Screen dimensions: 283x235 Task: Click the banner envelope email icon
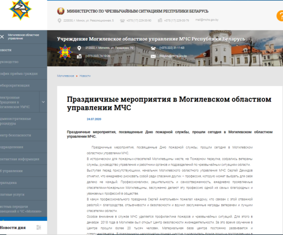tap(153, 56)
